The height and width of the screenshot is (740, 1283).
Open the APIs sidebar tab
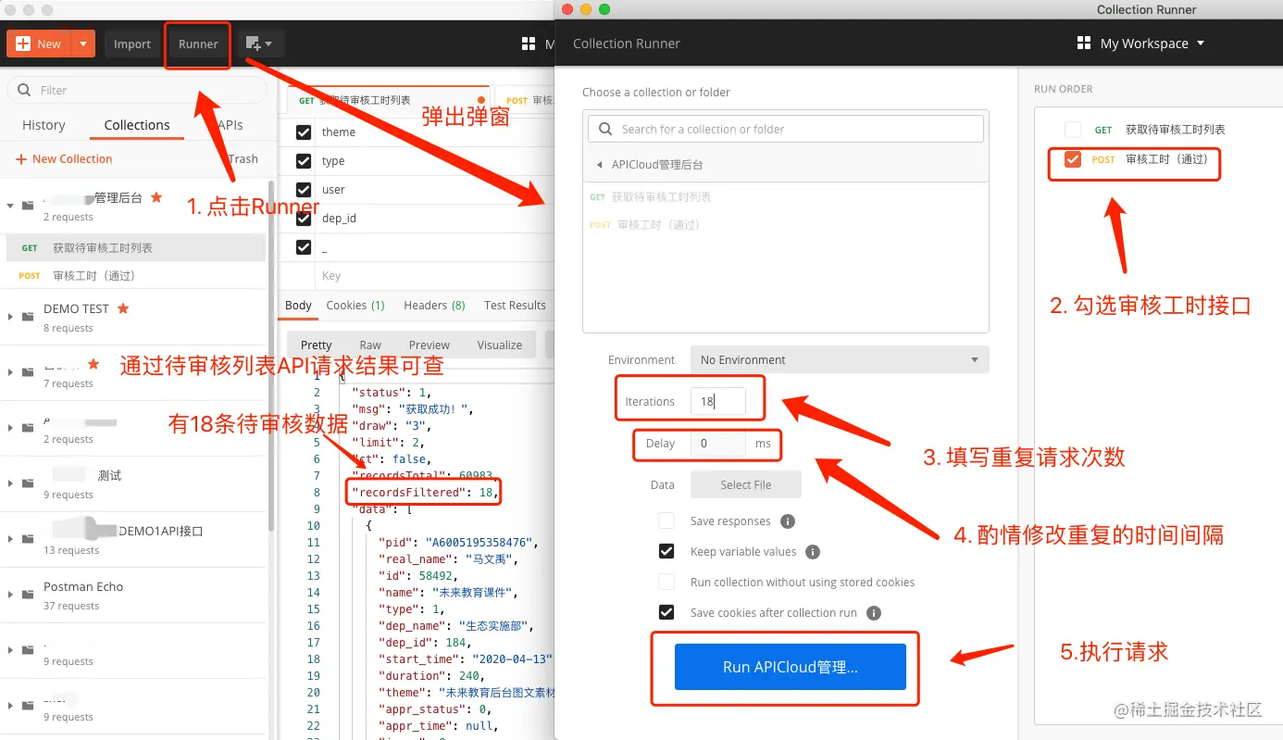(x=229, y=125)
